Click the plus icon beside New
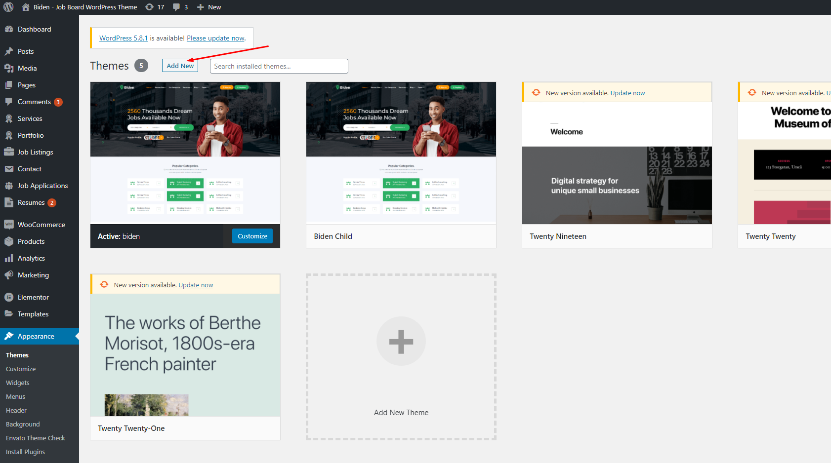 pos(201,7)
